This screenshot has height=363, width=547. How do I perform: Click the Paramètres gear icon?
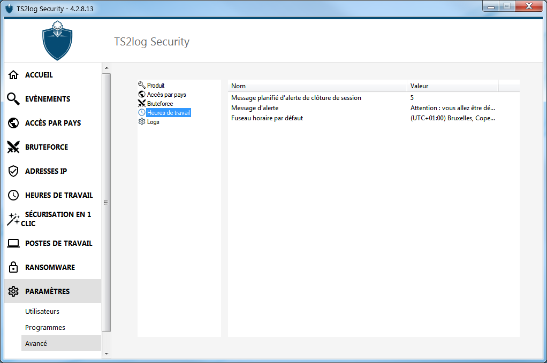pyautogui.click(x=13, y=291)
